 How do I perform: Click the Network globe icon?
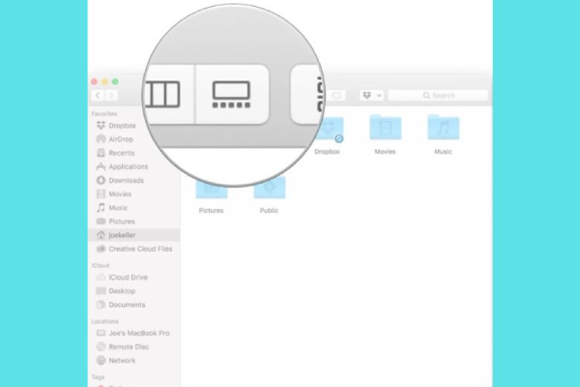pos(101,360)
